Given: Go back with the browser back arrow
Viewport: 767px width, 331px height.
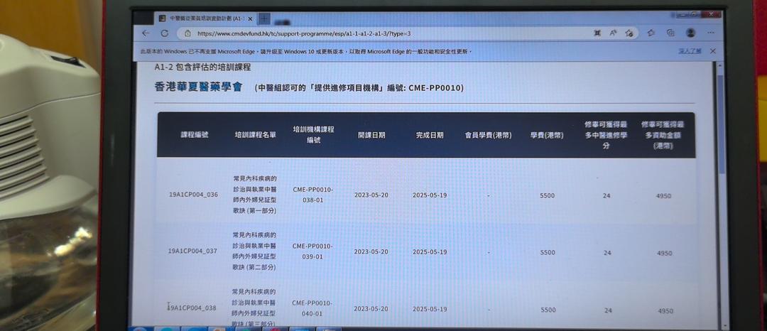Looking at the screenshot, I should (146, 33).
